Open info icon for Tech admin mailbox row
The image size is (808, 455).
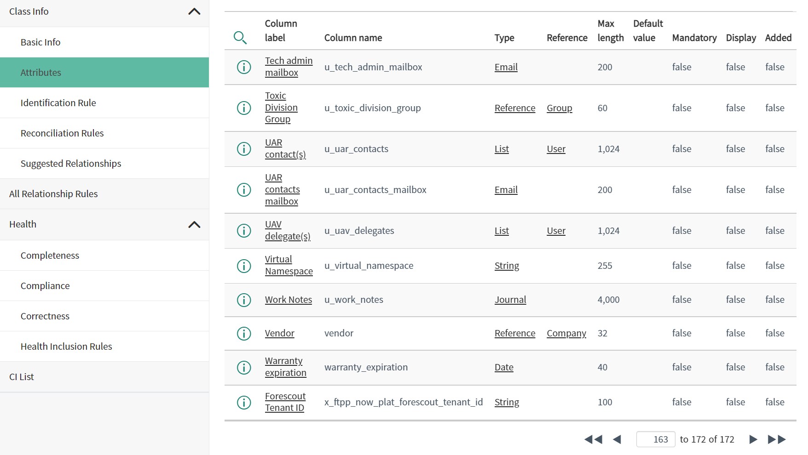tap(244, 67)
